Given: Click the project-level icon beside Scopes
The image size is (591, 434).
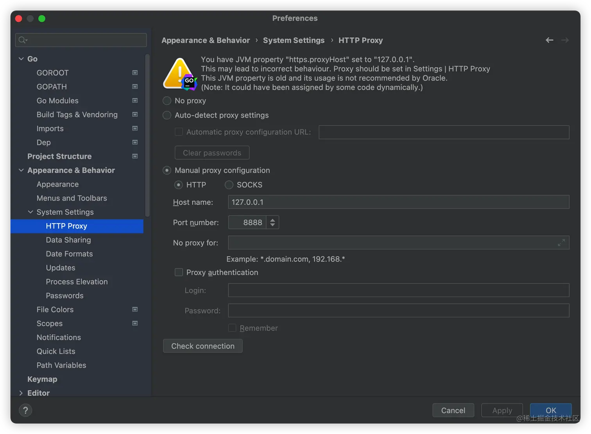Looking at the screenshot, I should click(135, 323).
